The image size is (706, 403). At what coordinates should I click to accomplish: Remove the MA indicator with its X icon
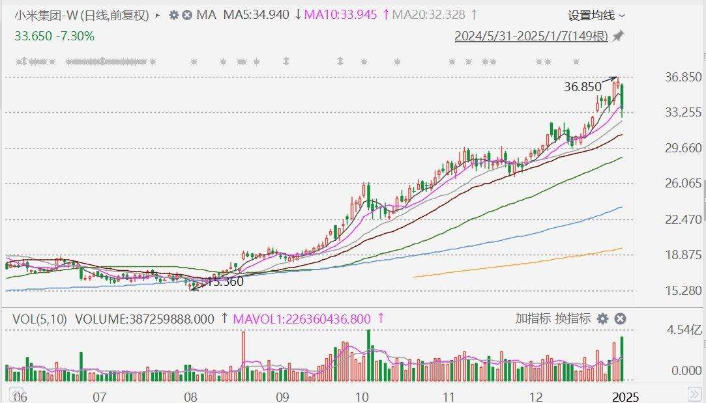pos(186,14)
